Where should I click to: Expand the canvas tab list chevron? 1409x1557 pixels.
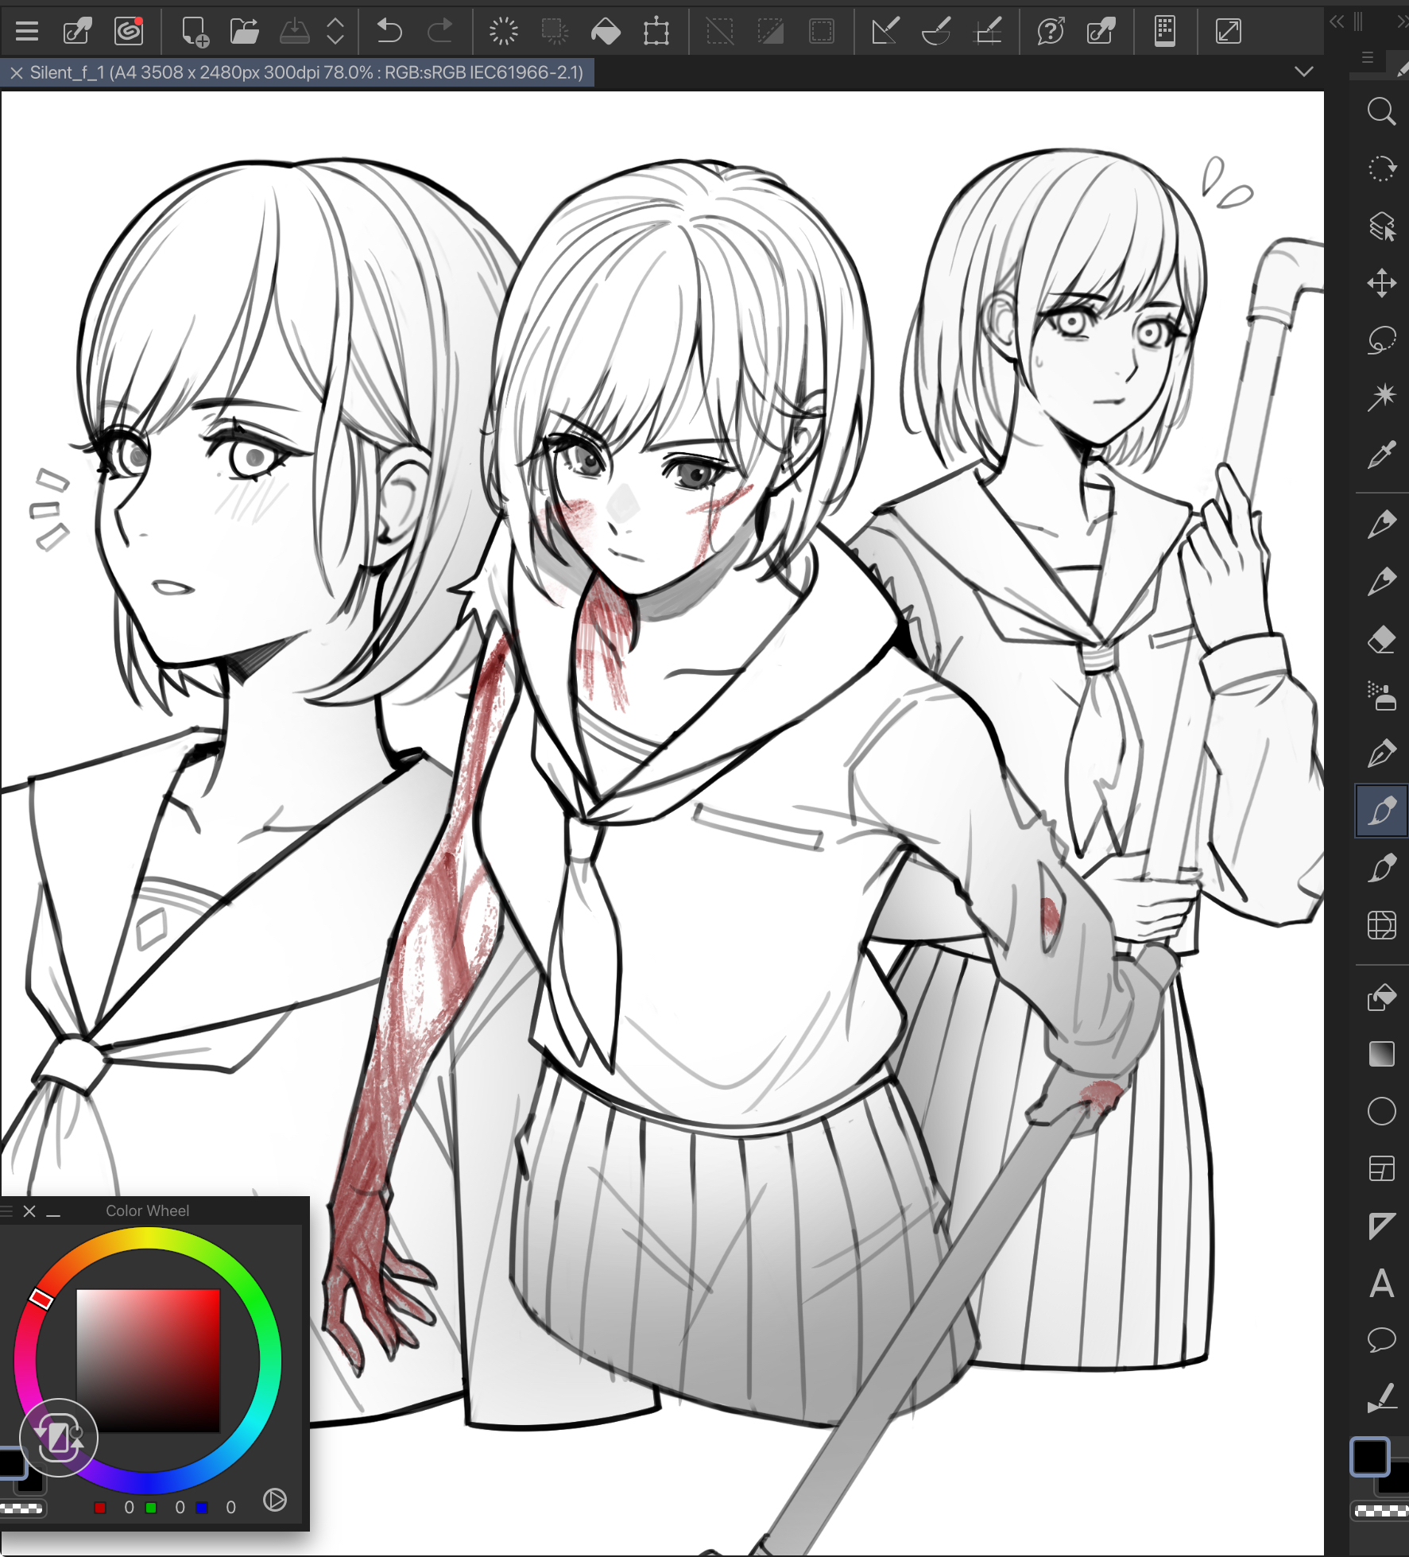coord(1303,72)
